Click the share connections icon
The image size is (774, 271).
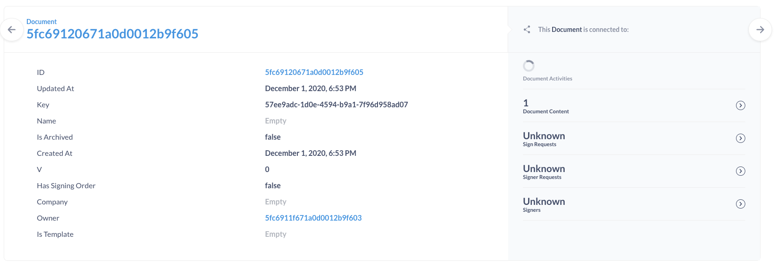coord(527,30)
